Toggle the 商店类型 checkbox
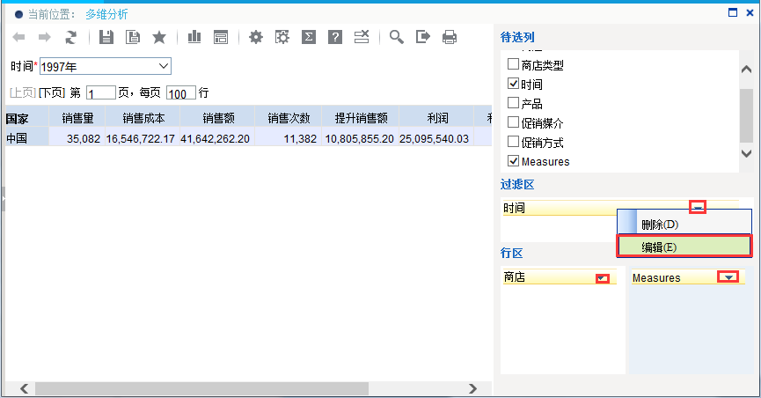 coord(513,63)
